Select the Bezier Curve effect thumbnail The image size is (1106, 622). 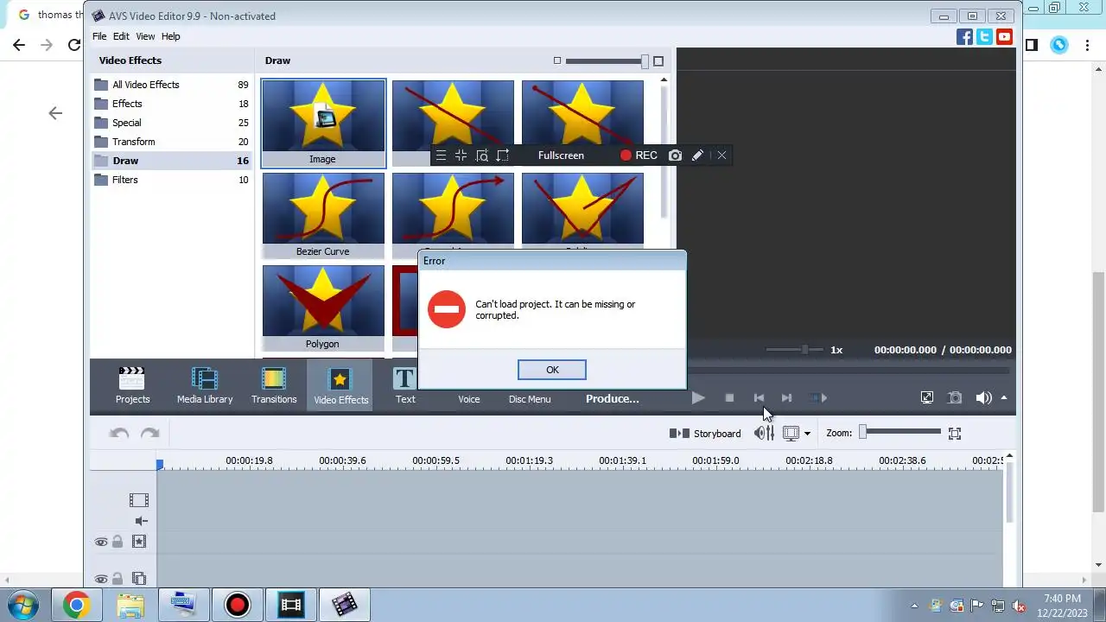[x=323, y=215]
